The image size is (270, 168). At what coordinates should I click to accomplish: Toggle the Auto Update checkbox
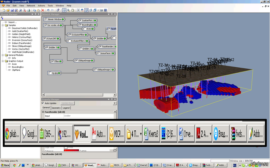coord(43,103)
